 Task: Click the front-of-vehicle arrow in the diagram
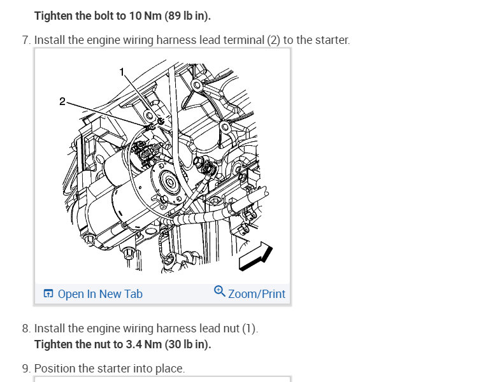(x=255, y=256)
